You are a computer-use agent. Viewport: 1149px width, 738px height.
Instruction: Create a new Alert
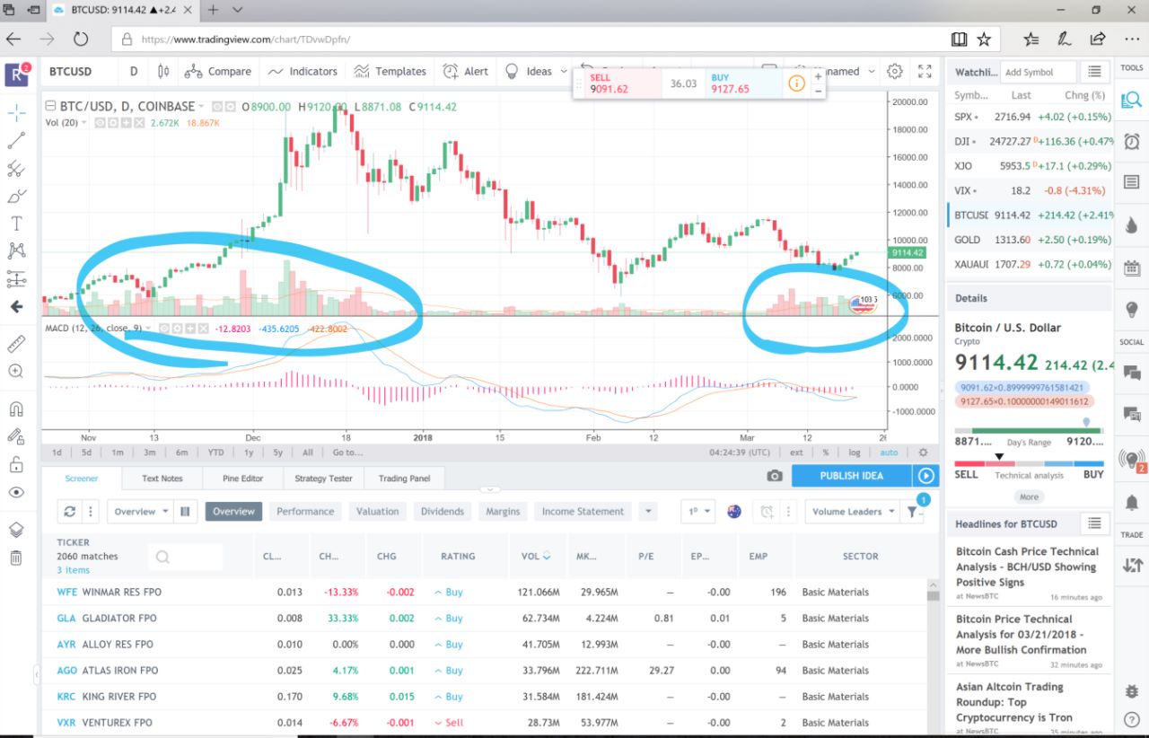pyautogui.click(x=466, y=71)
